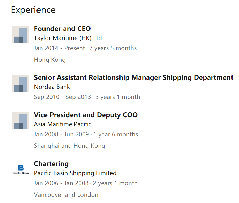Viewport: 239px width, 203px height.
Task: Click the Taylor Maritime company logo placeholder
Action: pyautogui.click(x=21, y=34)
